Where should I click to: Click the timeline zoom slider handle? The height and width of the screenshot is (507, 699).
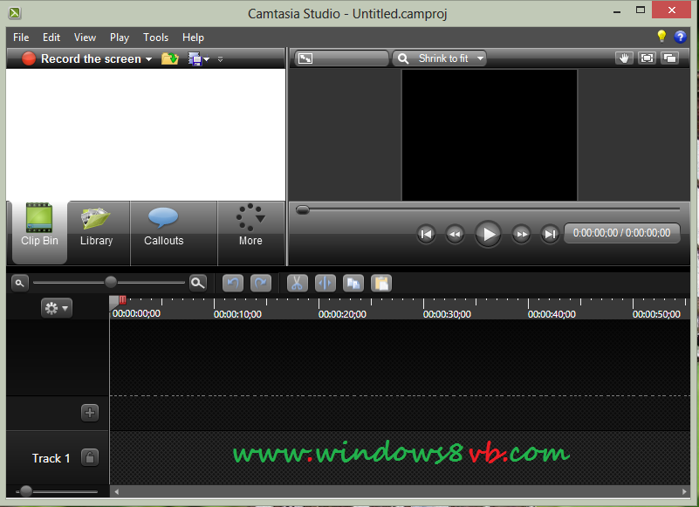tap(111, 282)
